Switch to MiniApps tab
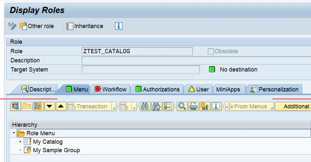311x162 pixels. coord(228,89)
